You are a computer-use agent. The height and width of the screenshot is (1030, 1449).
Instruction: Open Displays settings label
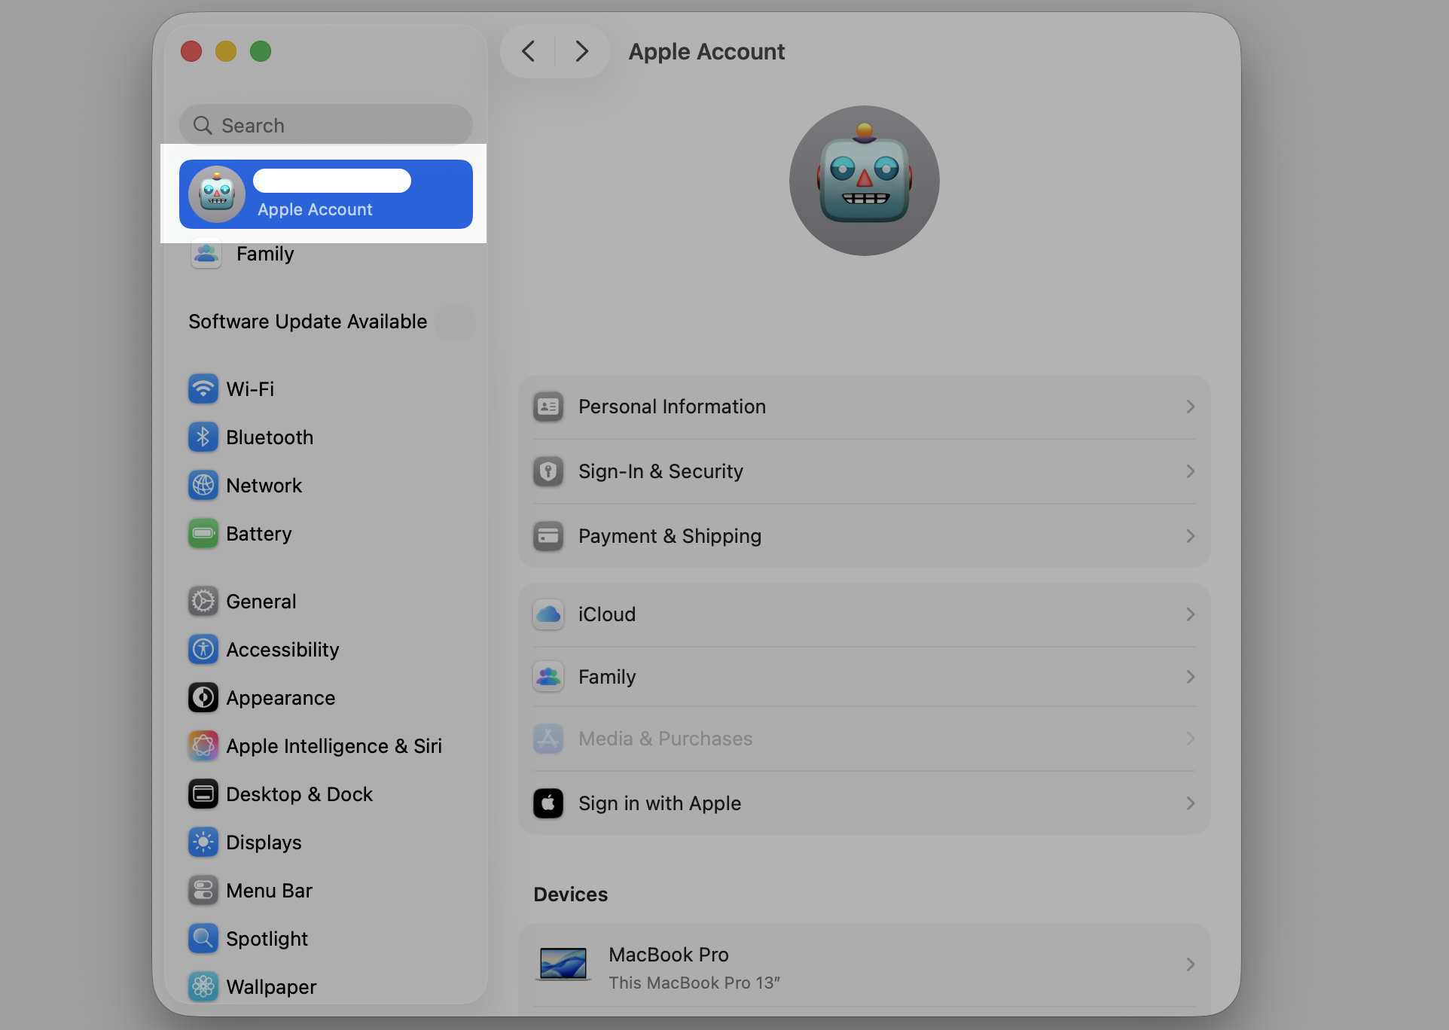pyautogui.click(x=264, y=843)
